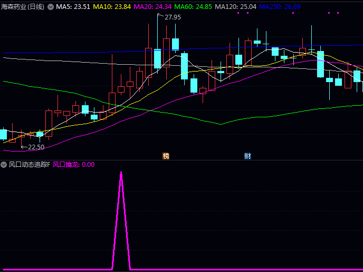363x272 pixels.
Task: Click the 27.95 high price annotation
Action: [x=173, y=17]
